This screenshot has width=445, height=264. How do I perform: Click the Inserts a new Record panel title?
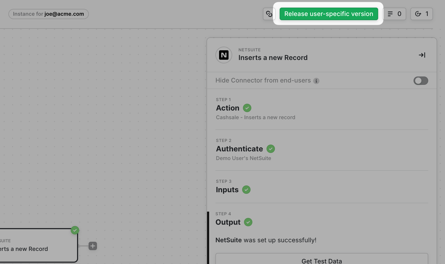pyautogui.click(x=273, y=58)
